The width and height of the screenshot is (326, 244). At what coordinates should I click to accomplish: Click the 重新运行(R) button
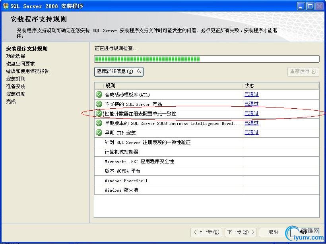[303, 71]
